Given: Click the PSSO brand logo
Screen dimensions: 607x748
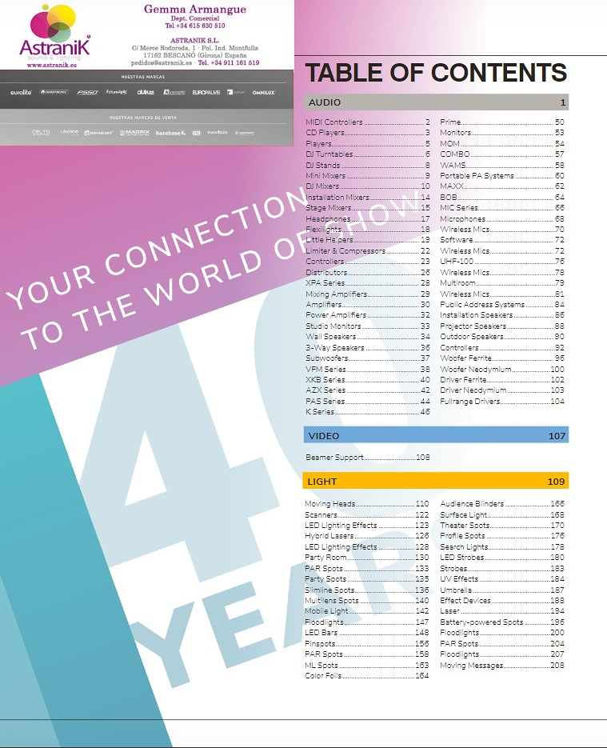Looking at the screenshot, I should tap(87, 93).
